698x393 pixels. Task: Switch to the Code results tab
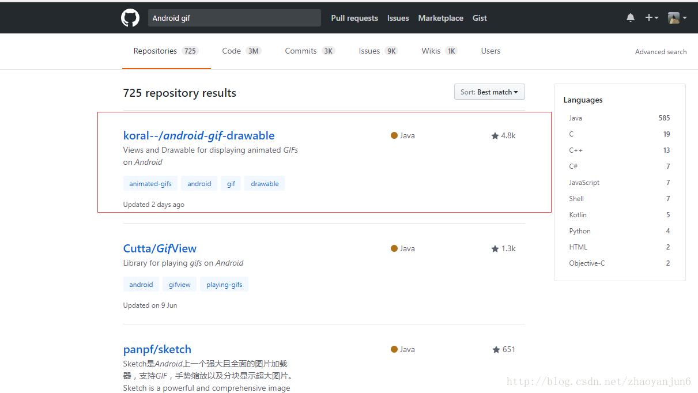[242, 51]
